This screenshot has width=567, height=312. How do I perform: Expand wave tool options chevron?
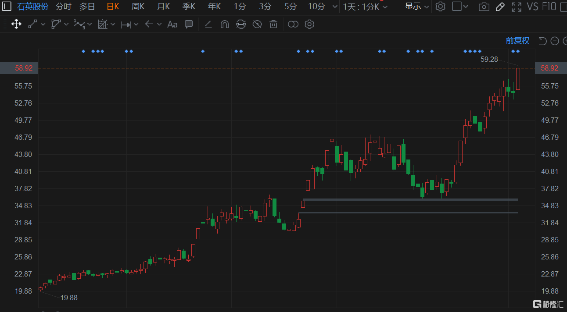pyautogui.click(x=90, y=25)
